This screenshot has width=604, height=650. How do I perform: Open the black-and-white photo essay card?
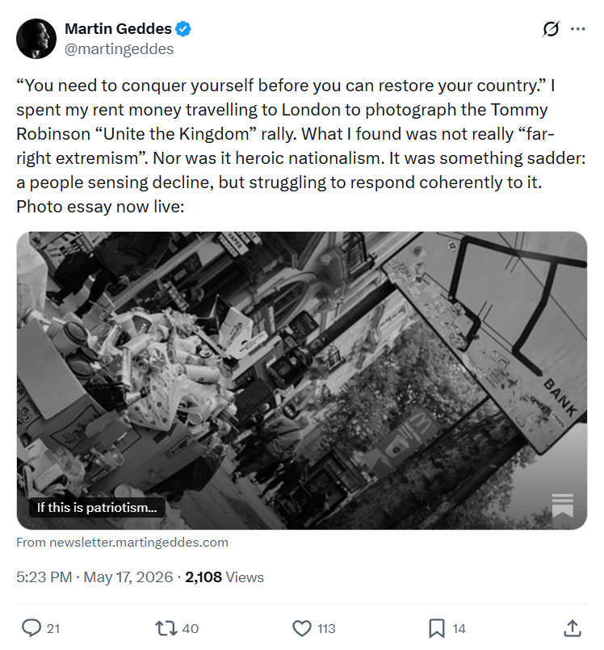pyautogui.click(x=302, y=380)
